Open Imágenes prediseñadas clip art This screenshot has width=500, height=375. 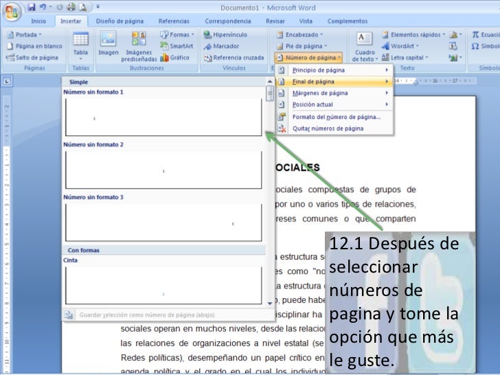tap(139, 47)
